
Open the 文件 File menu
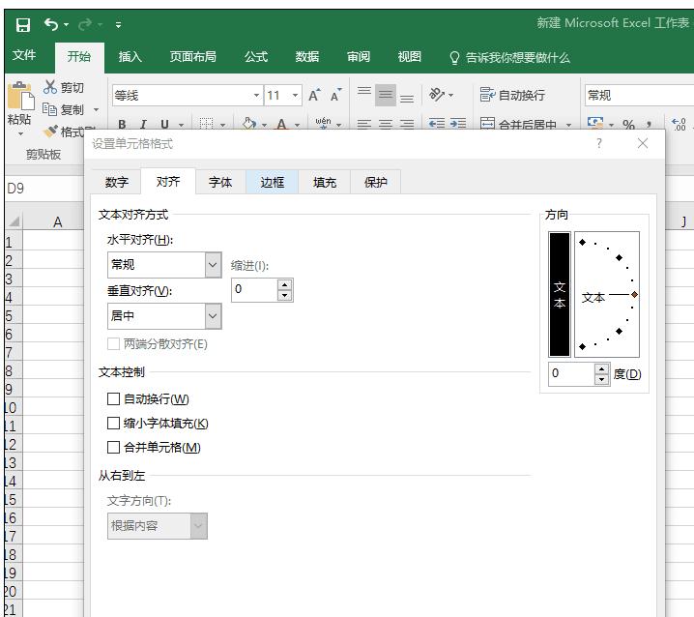[x=24, y=55]
